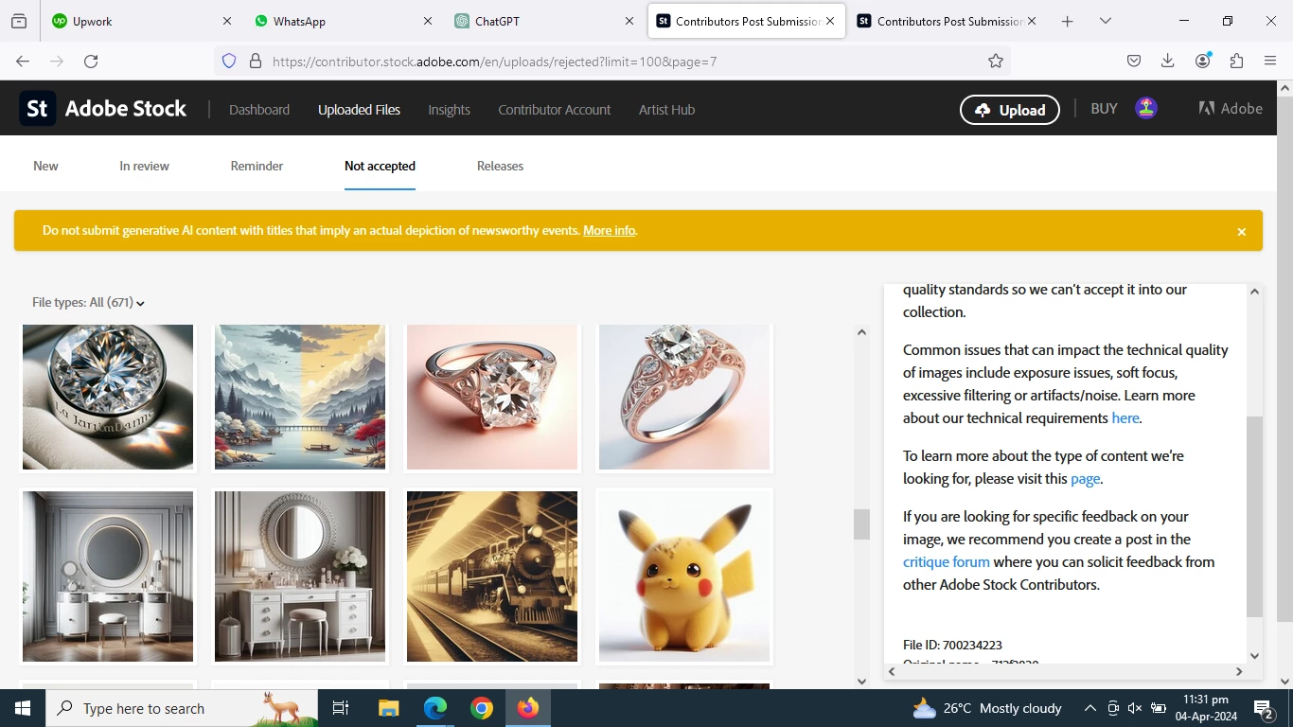This screenshot has height=727, width=1293.
Task: Open Firefox application hamburger menu
Action: pos(1270,62)
